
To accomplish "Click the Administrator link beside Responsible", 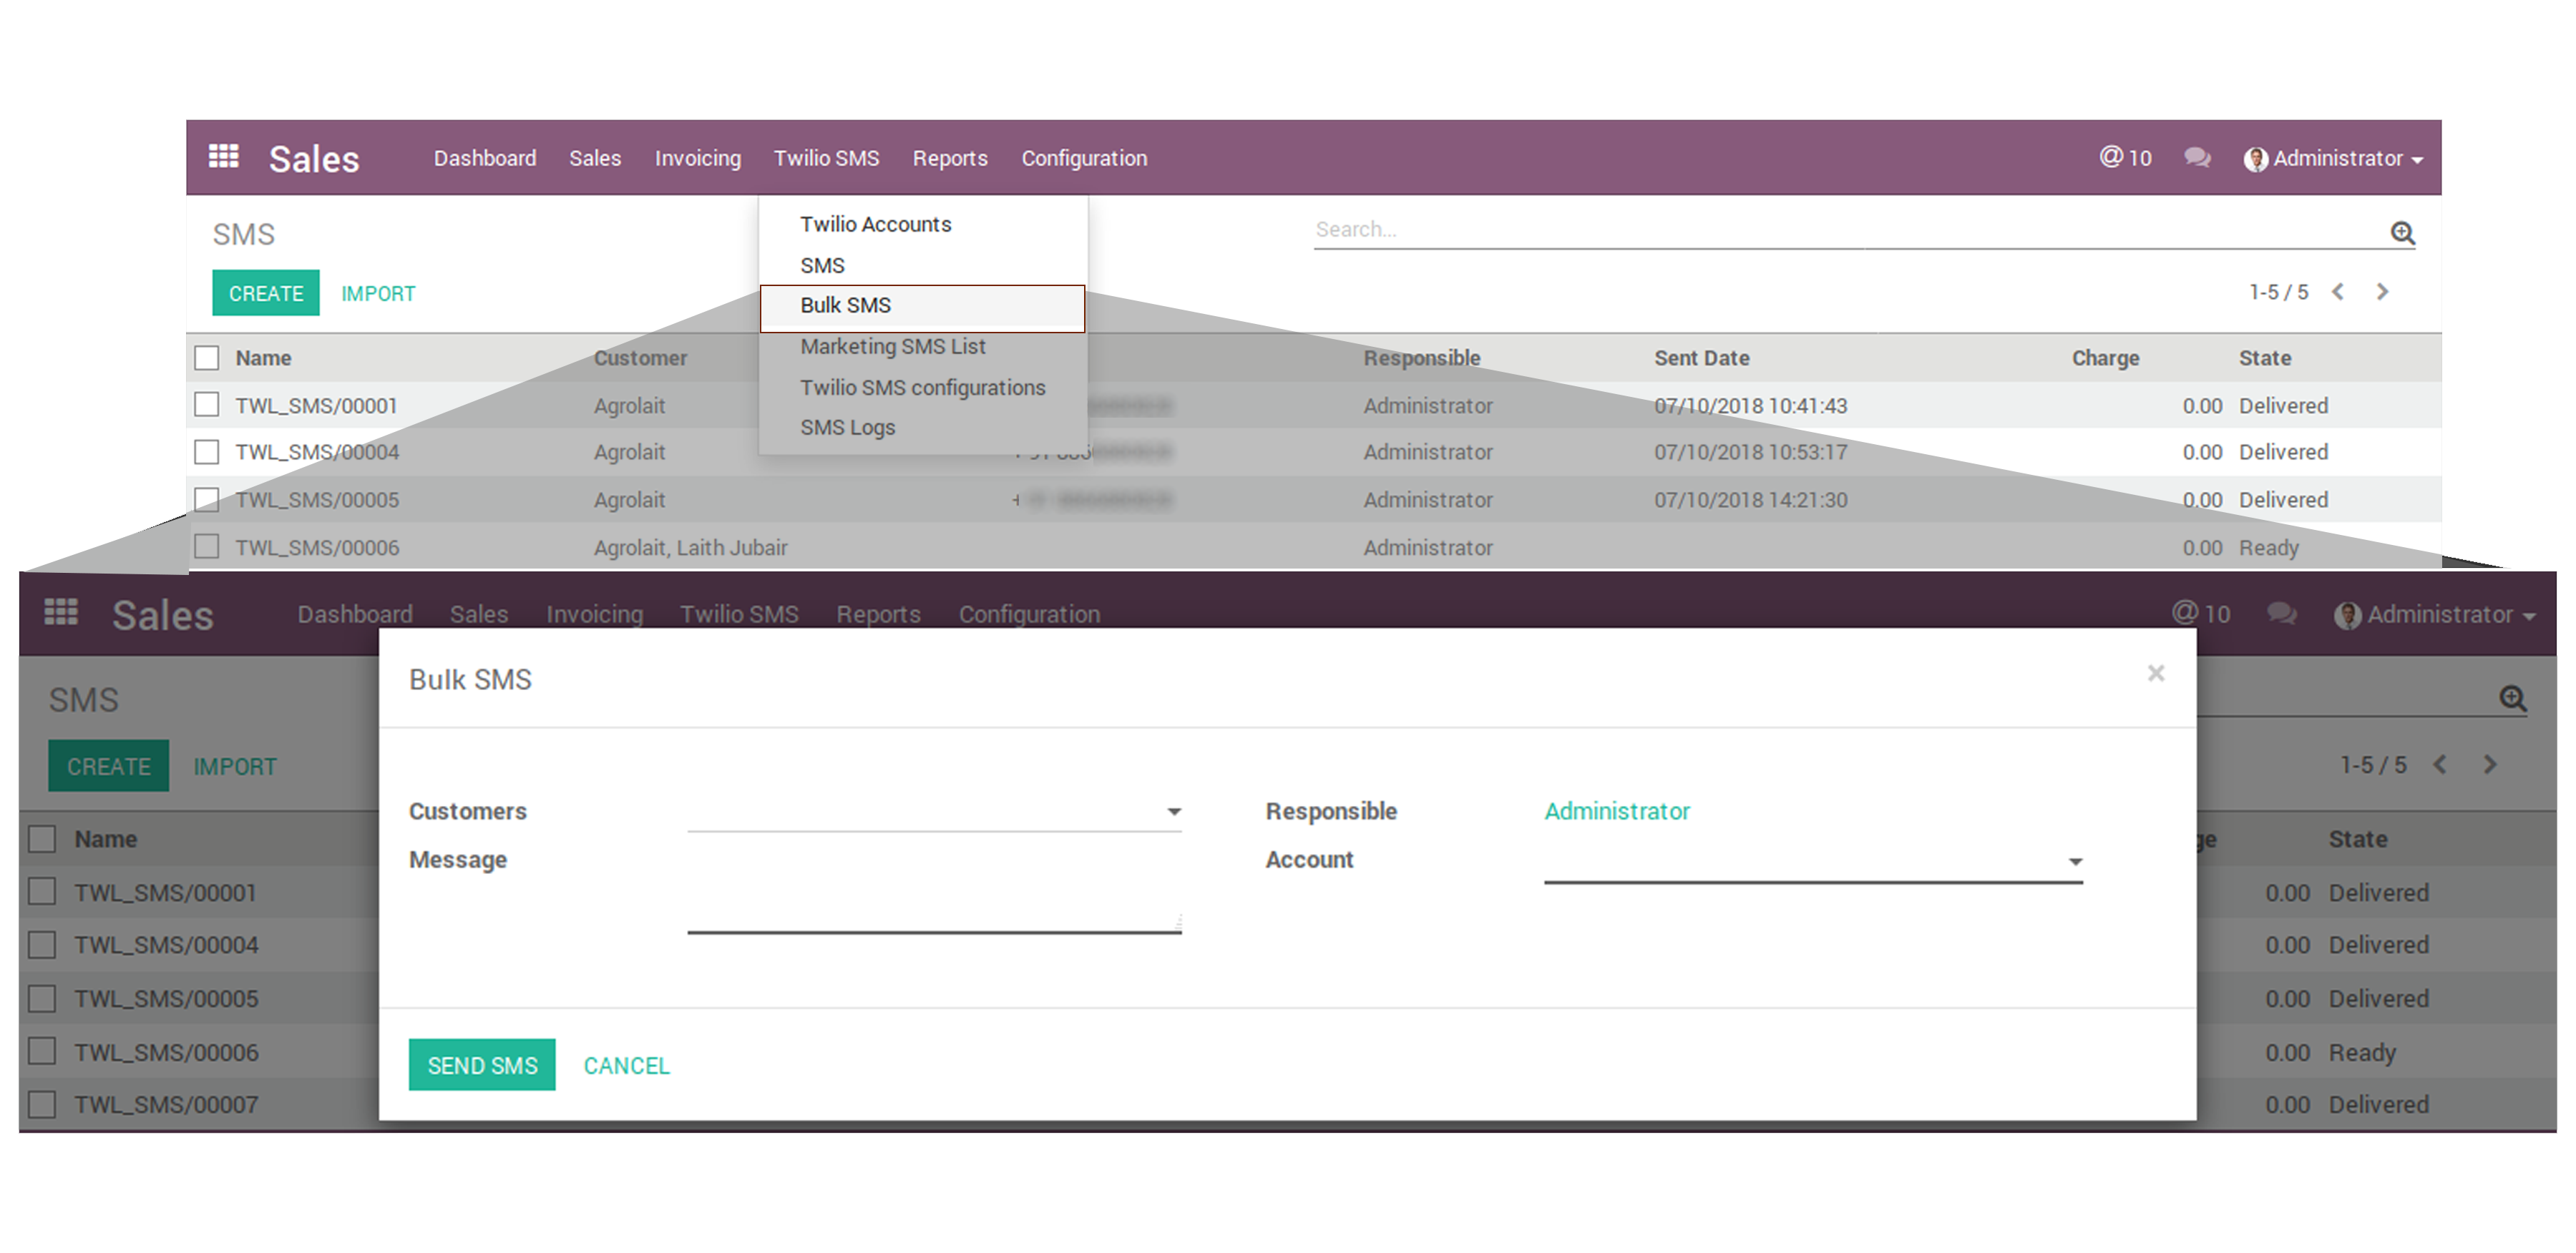I will [1616, 811].
